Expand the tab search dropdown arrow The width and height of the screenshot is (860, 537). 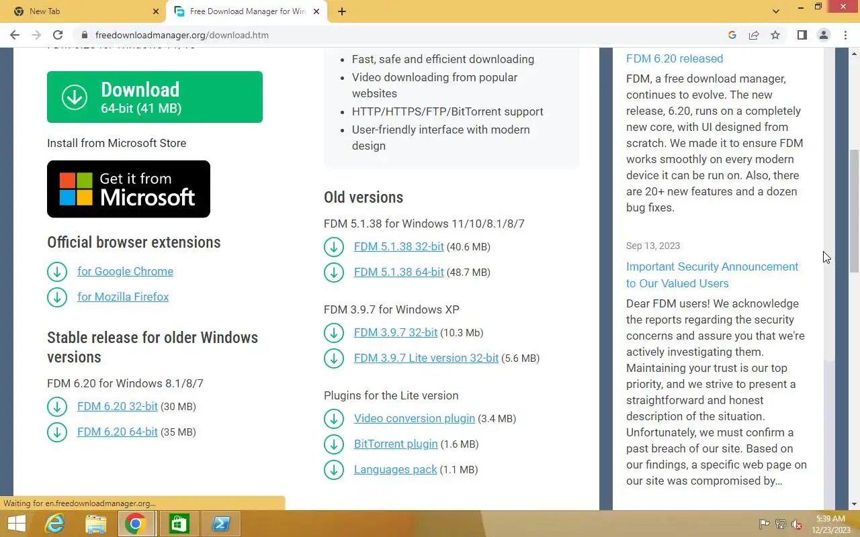(776, 11)
